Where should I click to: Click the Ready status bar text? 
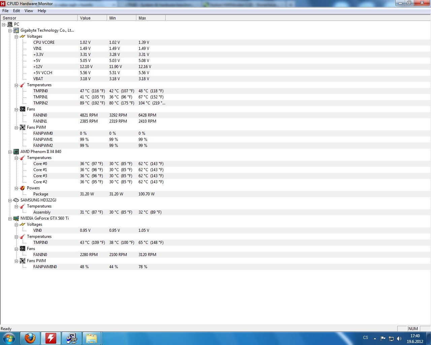[6, 329]
